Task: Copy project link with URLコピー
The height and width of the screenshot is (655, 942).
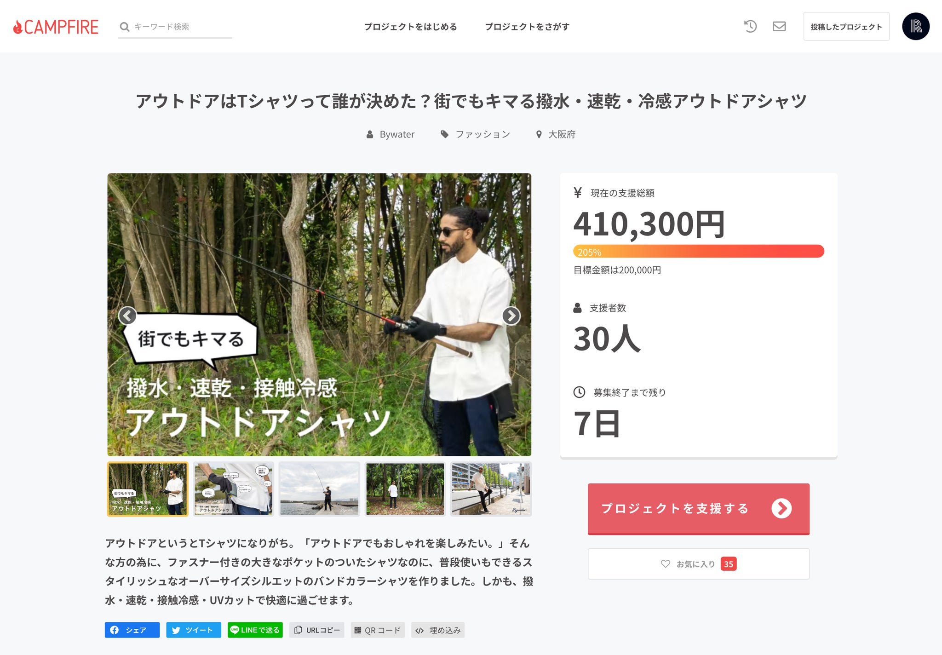Action: pos(316,630)
